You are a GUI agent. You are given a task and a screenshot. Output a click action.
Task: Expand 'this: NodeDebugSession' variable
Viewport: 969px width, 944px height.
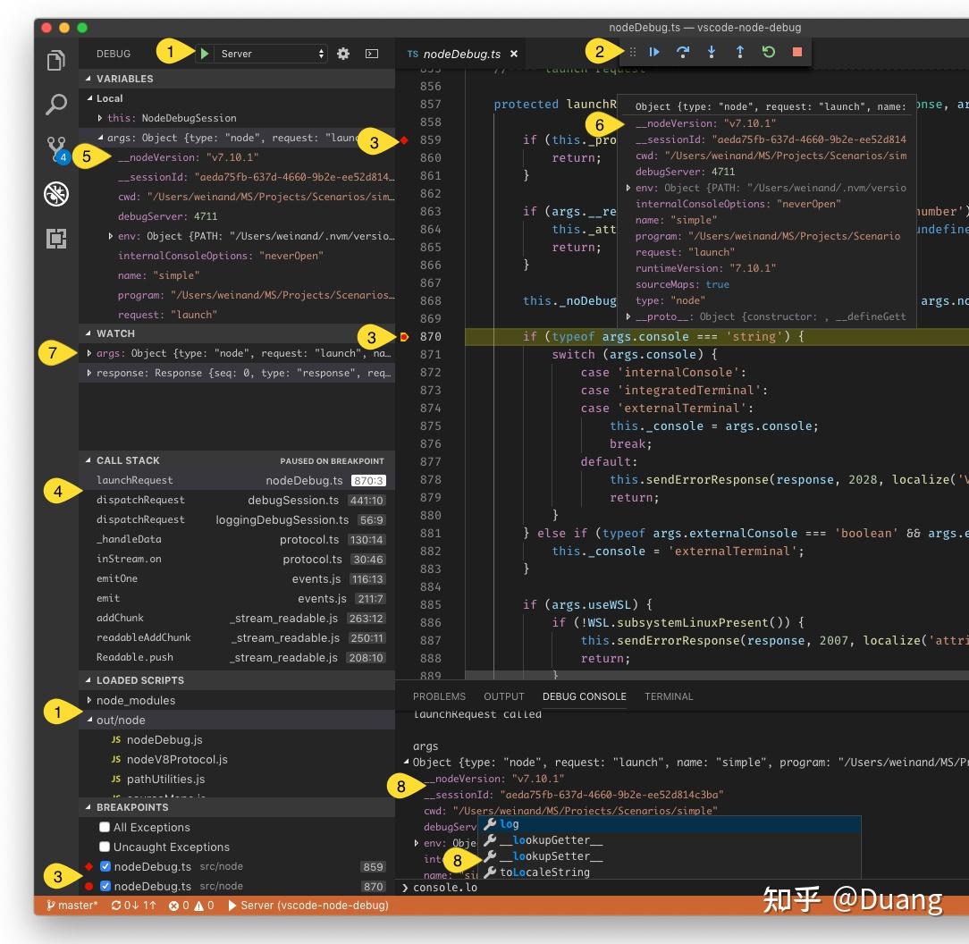100,118
